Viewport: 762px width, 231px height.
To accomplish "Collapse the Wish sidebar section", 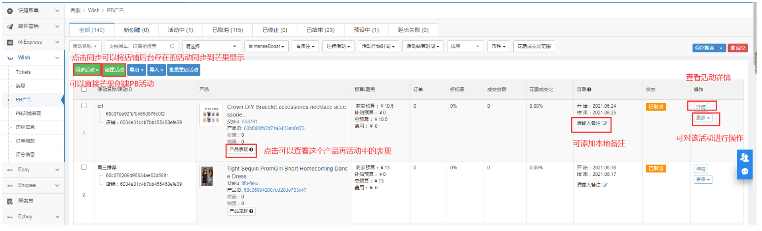I will coord(57,58).
